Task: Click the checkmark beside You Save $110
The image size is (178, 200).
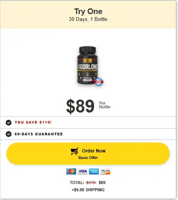Action: tap(8, 122)
